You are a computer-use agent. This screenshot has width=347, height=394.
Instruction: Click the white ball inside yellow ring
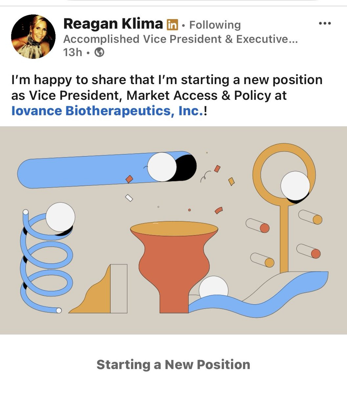coord(295,186)
